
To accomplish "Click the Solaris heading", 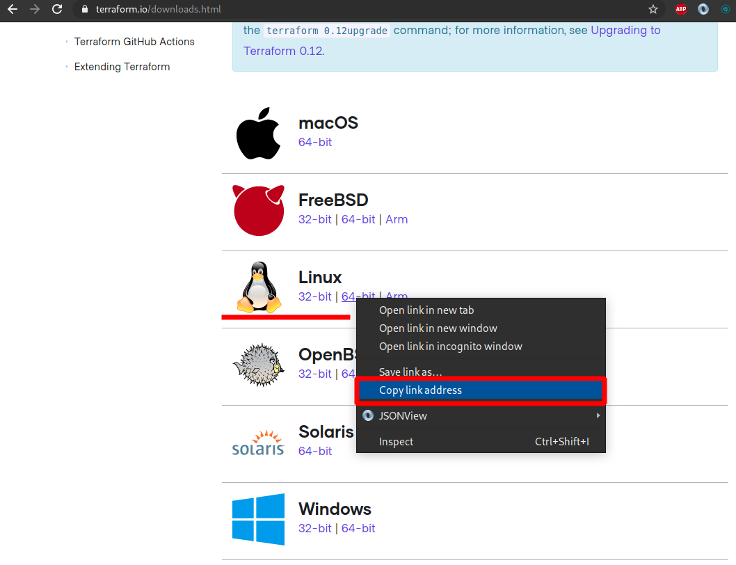I will click(x=326, y=431).
